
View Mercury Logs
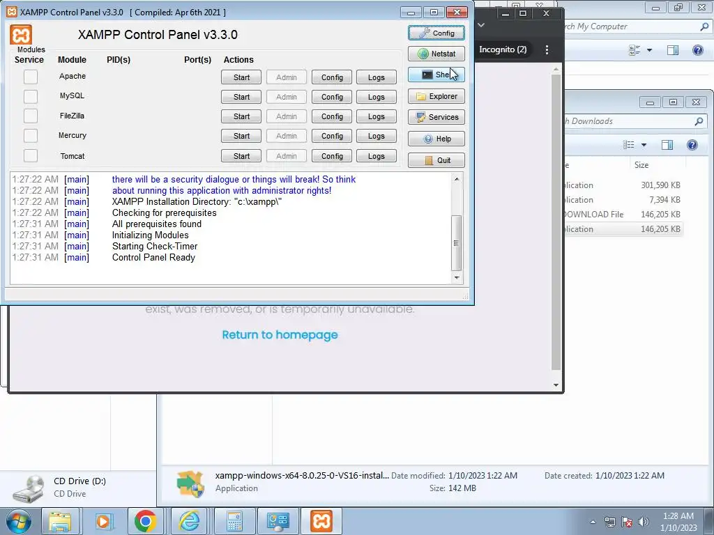376,136
